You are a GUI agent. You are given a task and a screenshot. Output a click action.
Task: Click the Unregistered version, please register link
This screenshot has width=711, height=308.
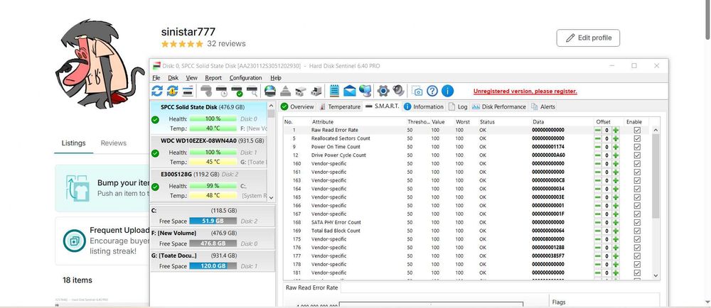[x=525, y=92]
